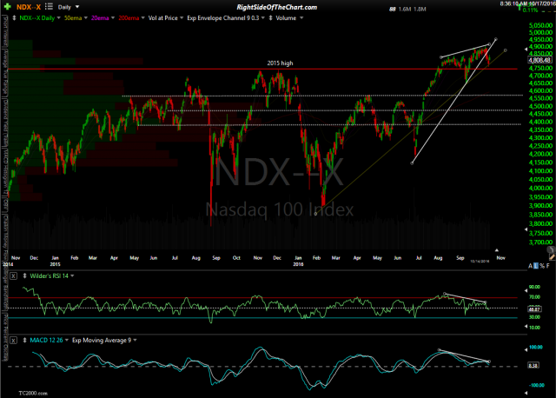
Task: Click the NDX--X ticker symbol field
Action: (29, 7)
